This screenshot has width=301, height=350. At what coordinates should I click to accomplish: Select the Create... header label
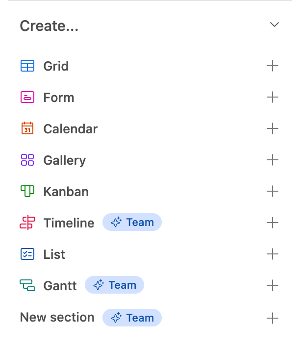coord(49,26)
